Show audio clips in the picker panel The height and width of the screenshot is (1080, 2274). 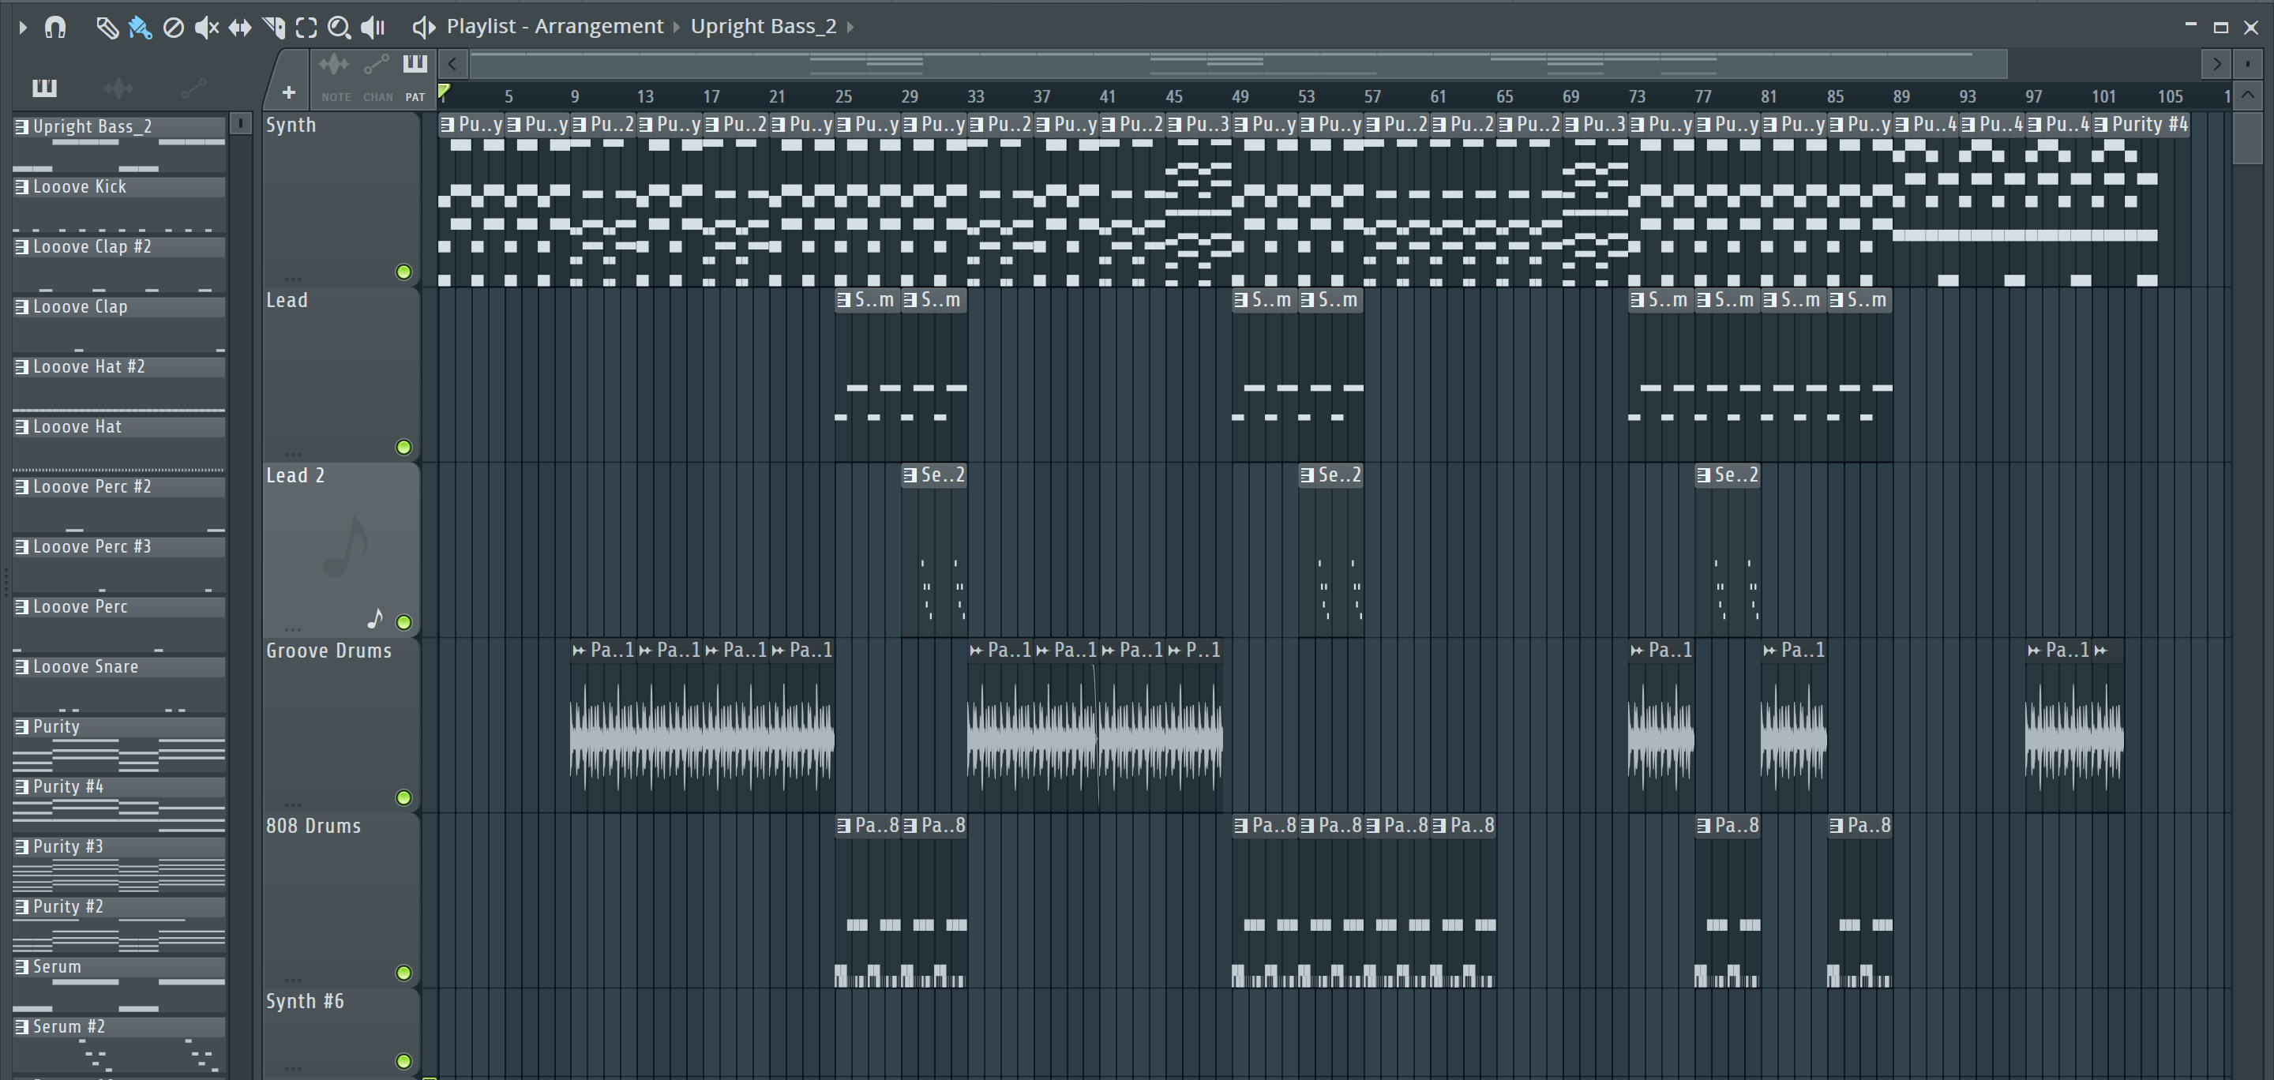pyautogui.click(x=118, y=88)
